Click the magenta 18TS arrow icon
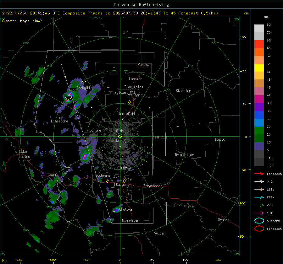Viewport: 283px width, 264px height. (x=259, y=213)
